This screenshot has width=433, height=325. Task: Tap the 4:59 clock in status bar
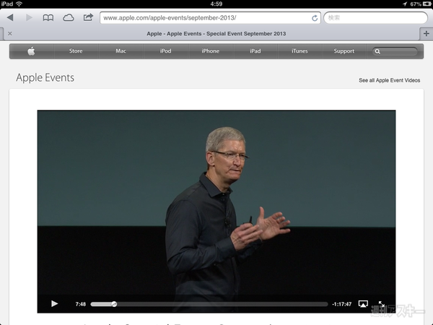[216, 4]
